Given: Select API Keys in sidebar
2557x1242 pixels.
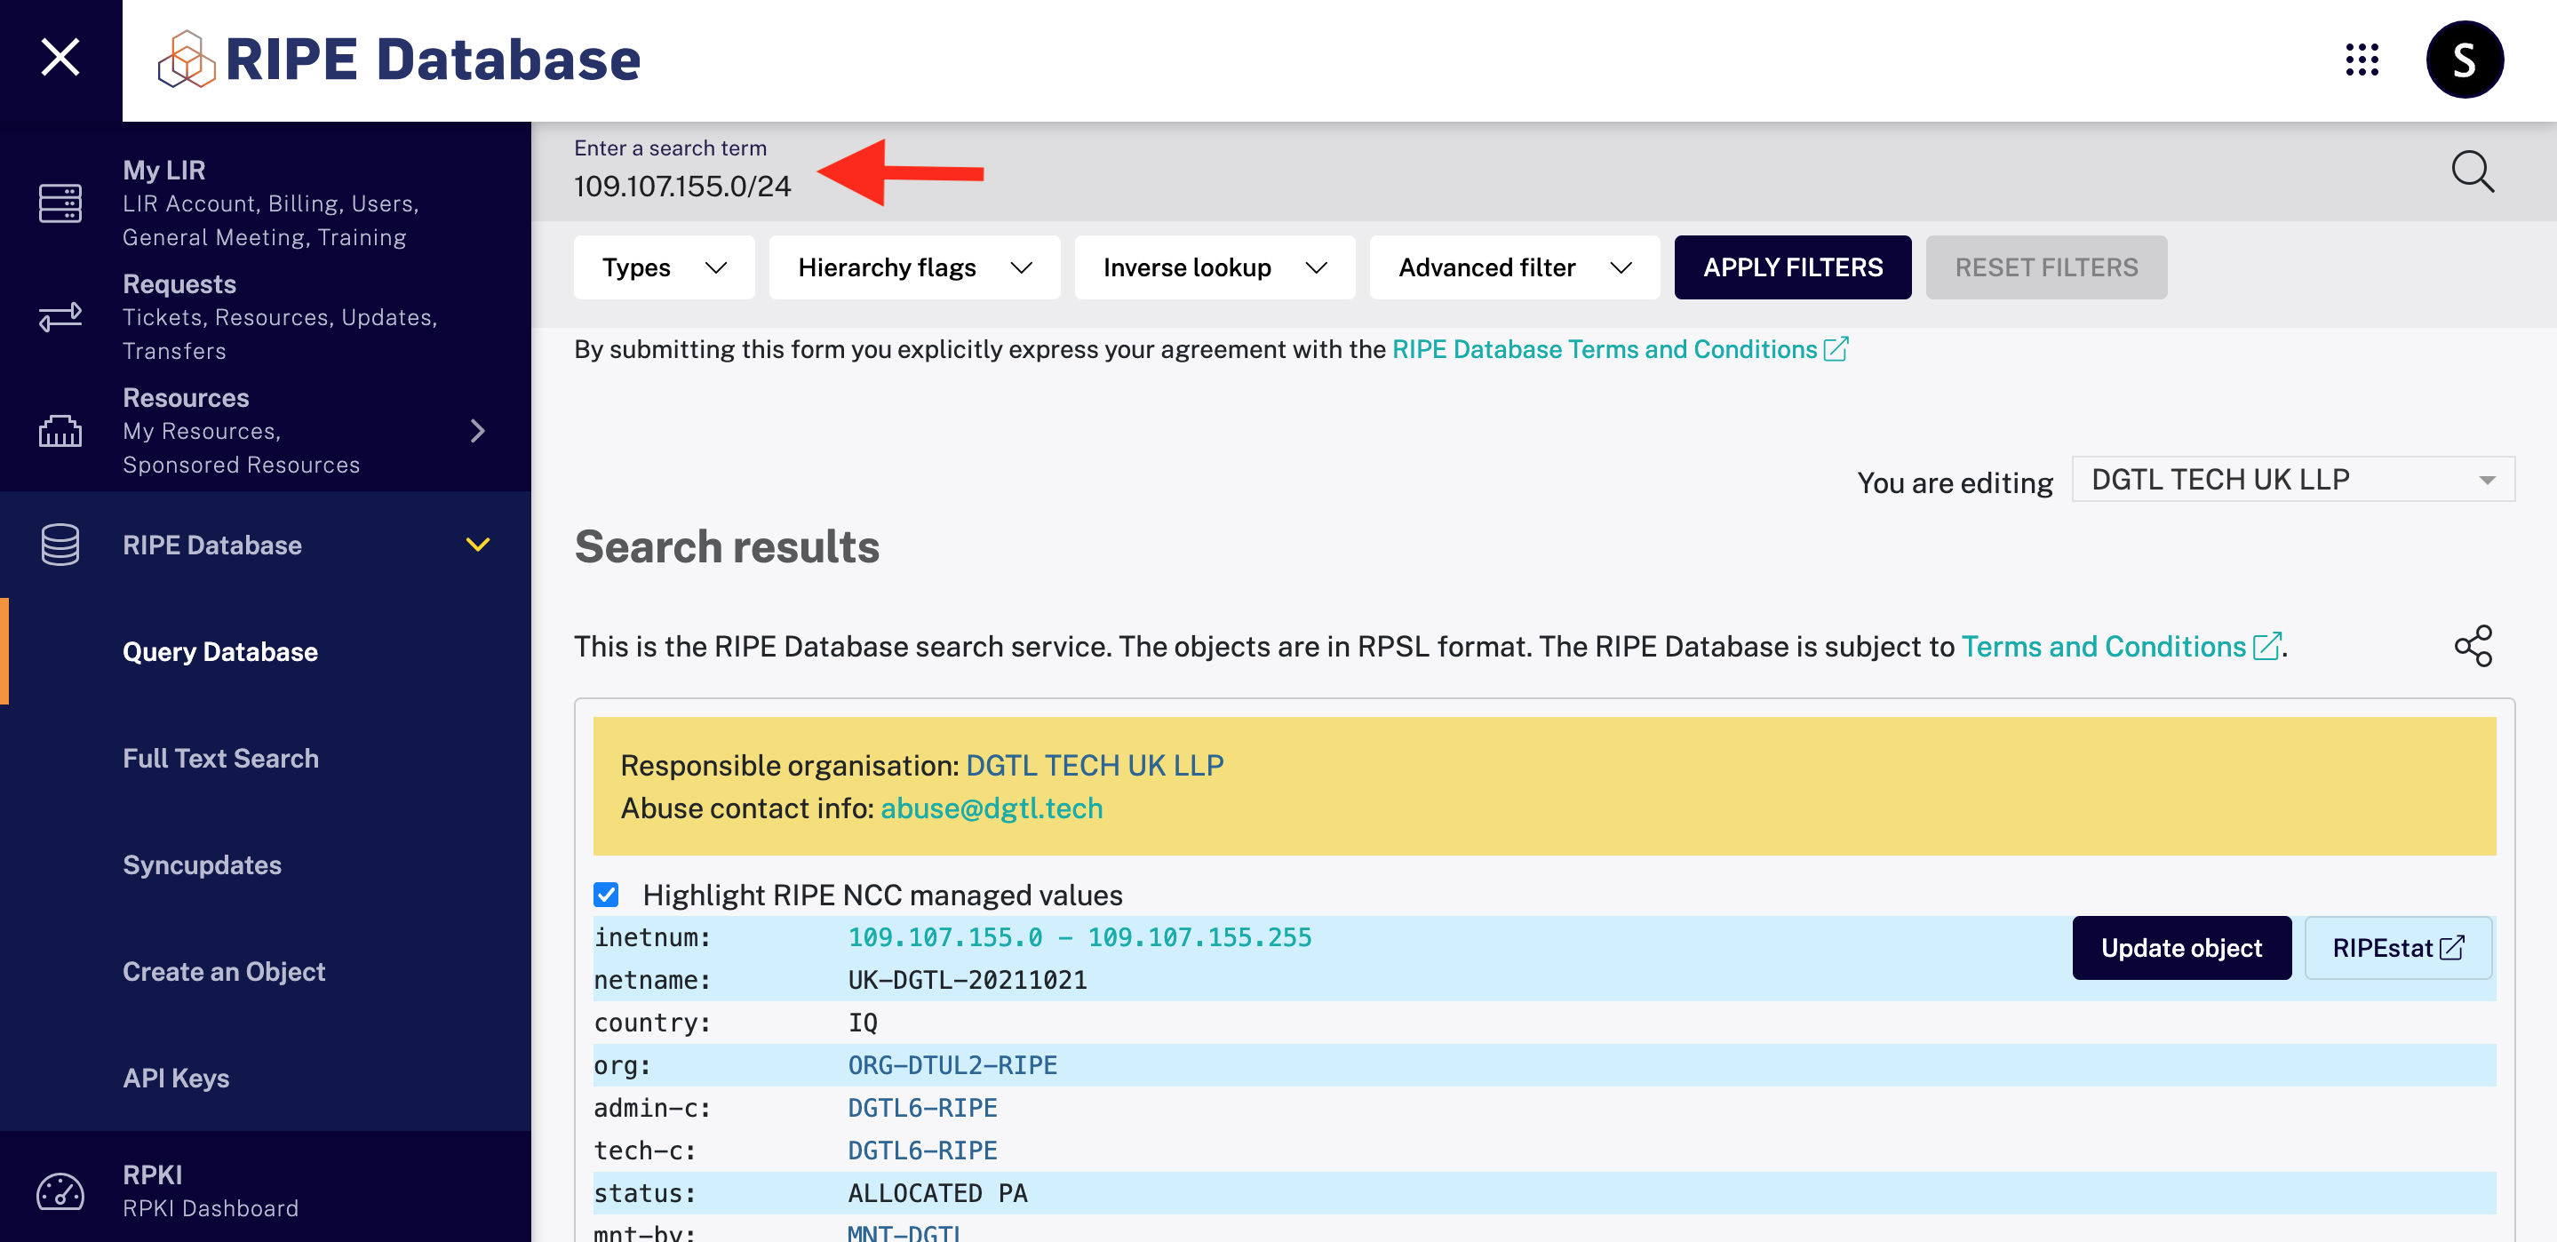Looking at the screenshot, I should 176,1079.
